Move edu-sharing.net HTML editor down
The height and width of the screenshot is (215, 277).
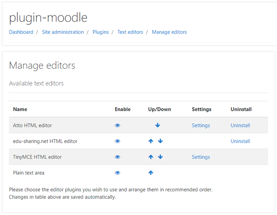tap(160, 141)
